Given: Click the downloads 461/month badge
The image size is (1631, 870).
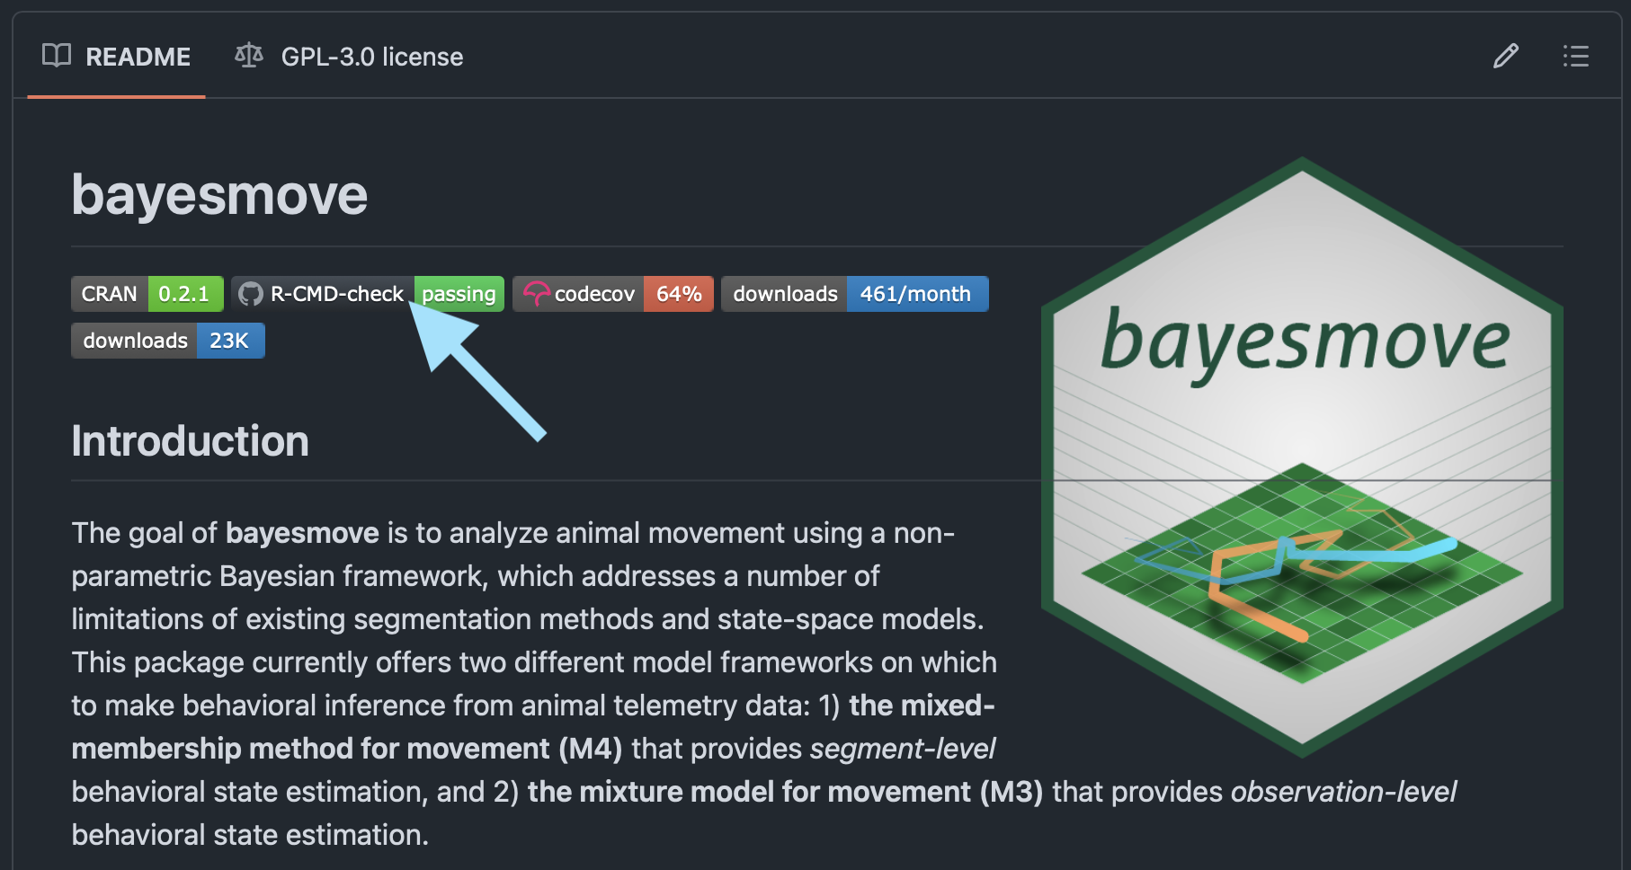Looking at the screenshot, I should click(x=854, y=294).
